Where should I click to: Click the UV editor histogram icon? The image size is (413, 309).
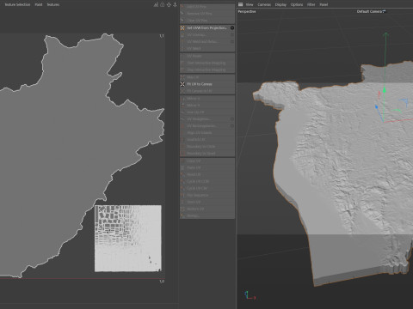[156, 4]
